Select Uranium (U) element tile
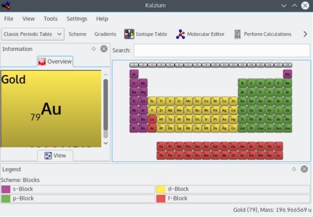Screen dimensions: 313x217 click(x=179, y=155)
